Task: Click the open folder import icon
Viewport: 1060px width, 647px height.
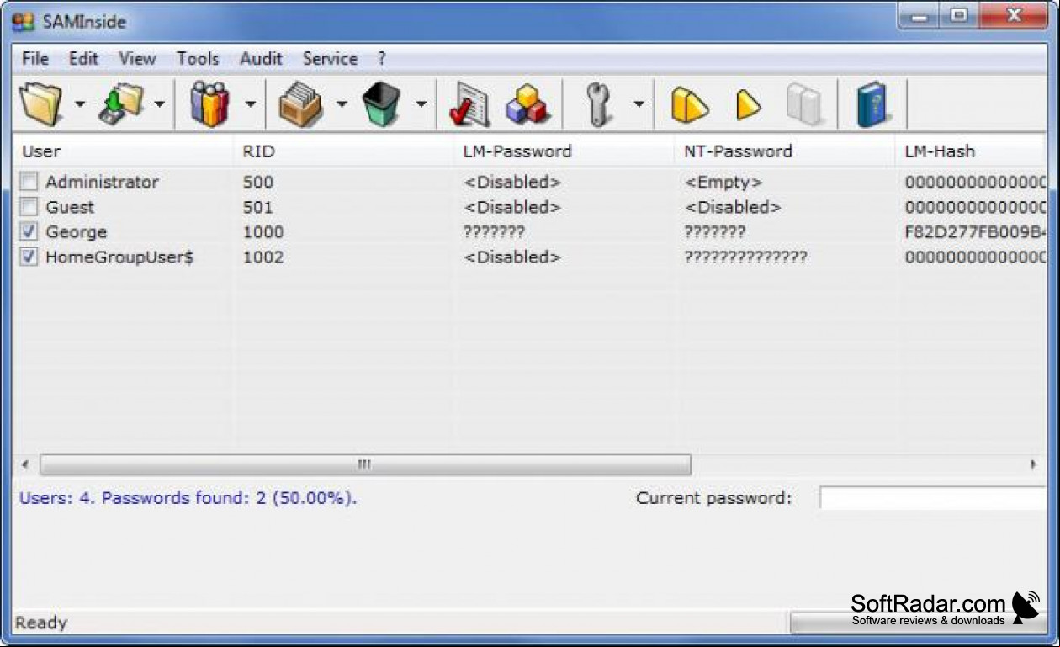Action: point(41,104)
